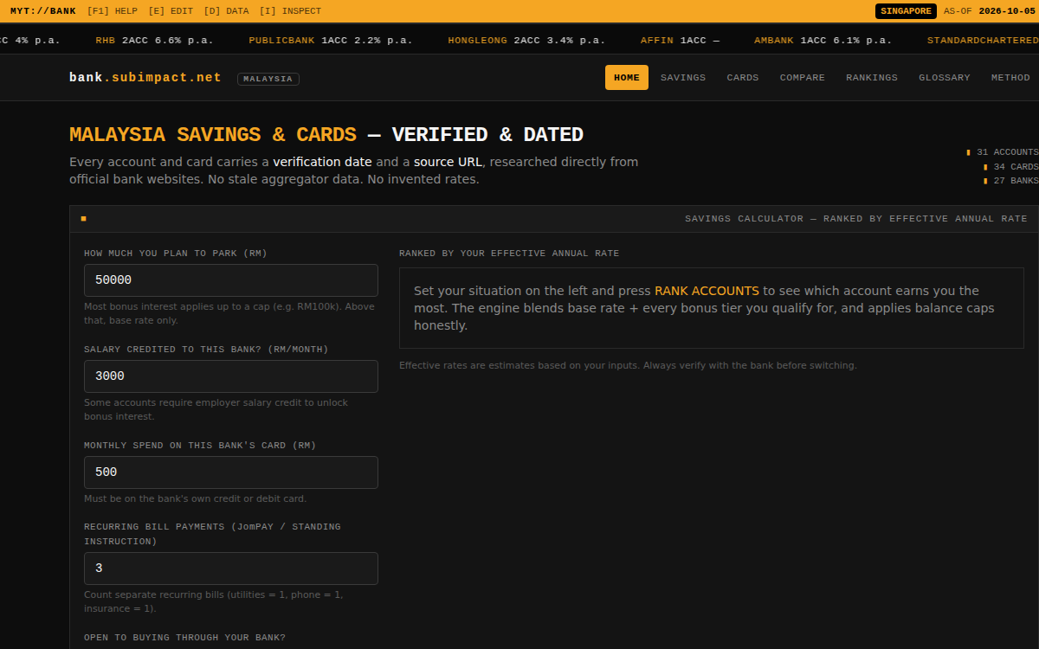Click STANDARDCHARTERED ticker entry
The image size is (1039, 649).
(x=983, y=41)
